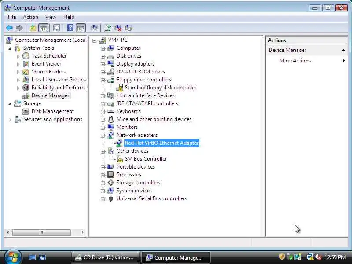The width and height of the screenshot is (352, 264).
Task: Click the Local Users and Groups icon
Action: click(x=26, y=80)
